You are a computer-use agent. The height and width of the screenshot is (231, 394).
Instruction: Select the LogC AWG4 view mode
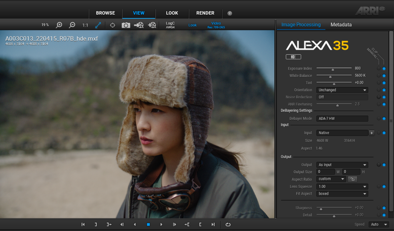click(170, 25)
